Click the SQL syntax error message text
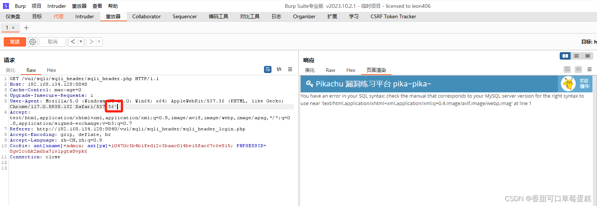The width and height of the screenshot is (597, 206). point(442,99)
